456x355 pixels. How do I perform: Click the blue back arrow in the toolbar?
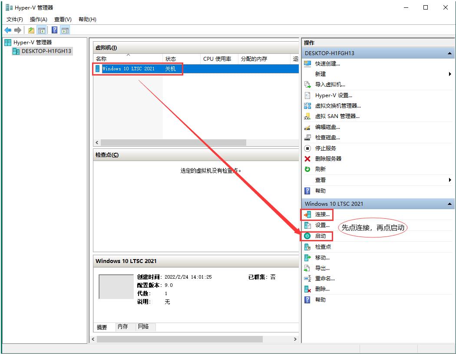[x=7, y=30]
